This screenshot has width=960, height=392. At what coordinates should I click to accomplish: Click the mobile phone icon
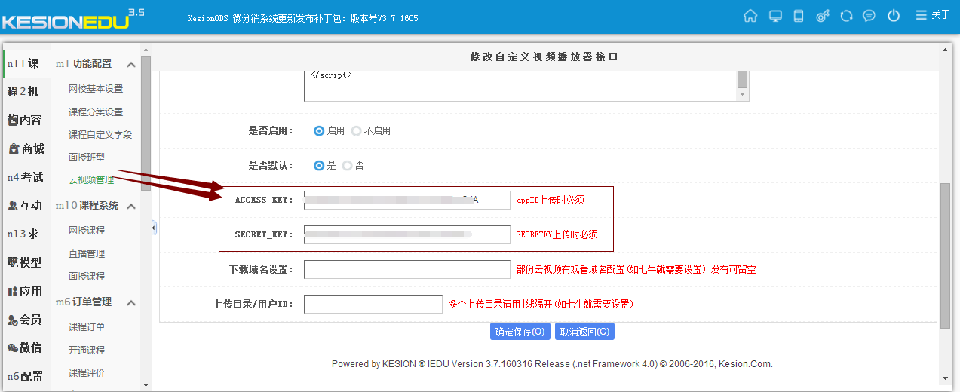pyautogui.click(x=799, y=16)
